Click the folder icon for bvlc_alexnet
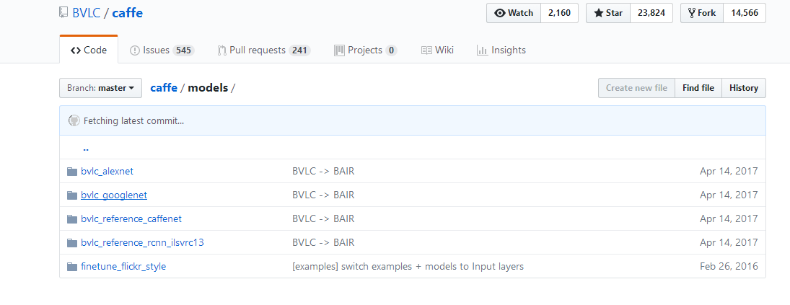Screen dimensions: 790x305 coord(72,172)
